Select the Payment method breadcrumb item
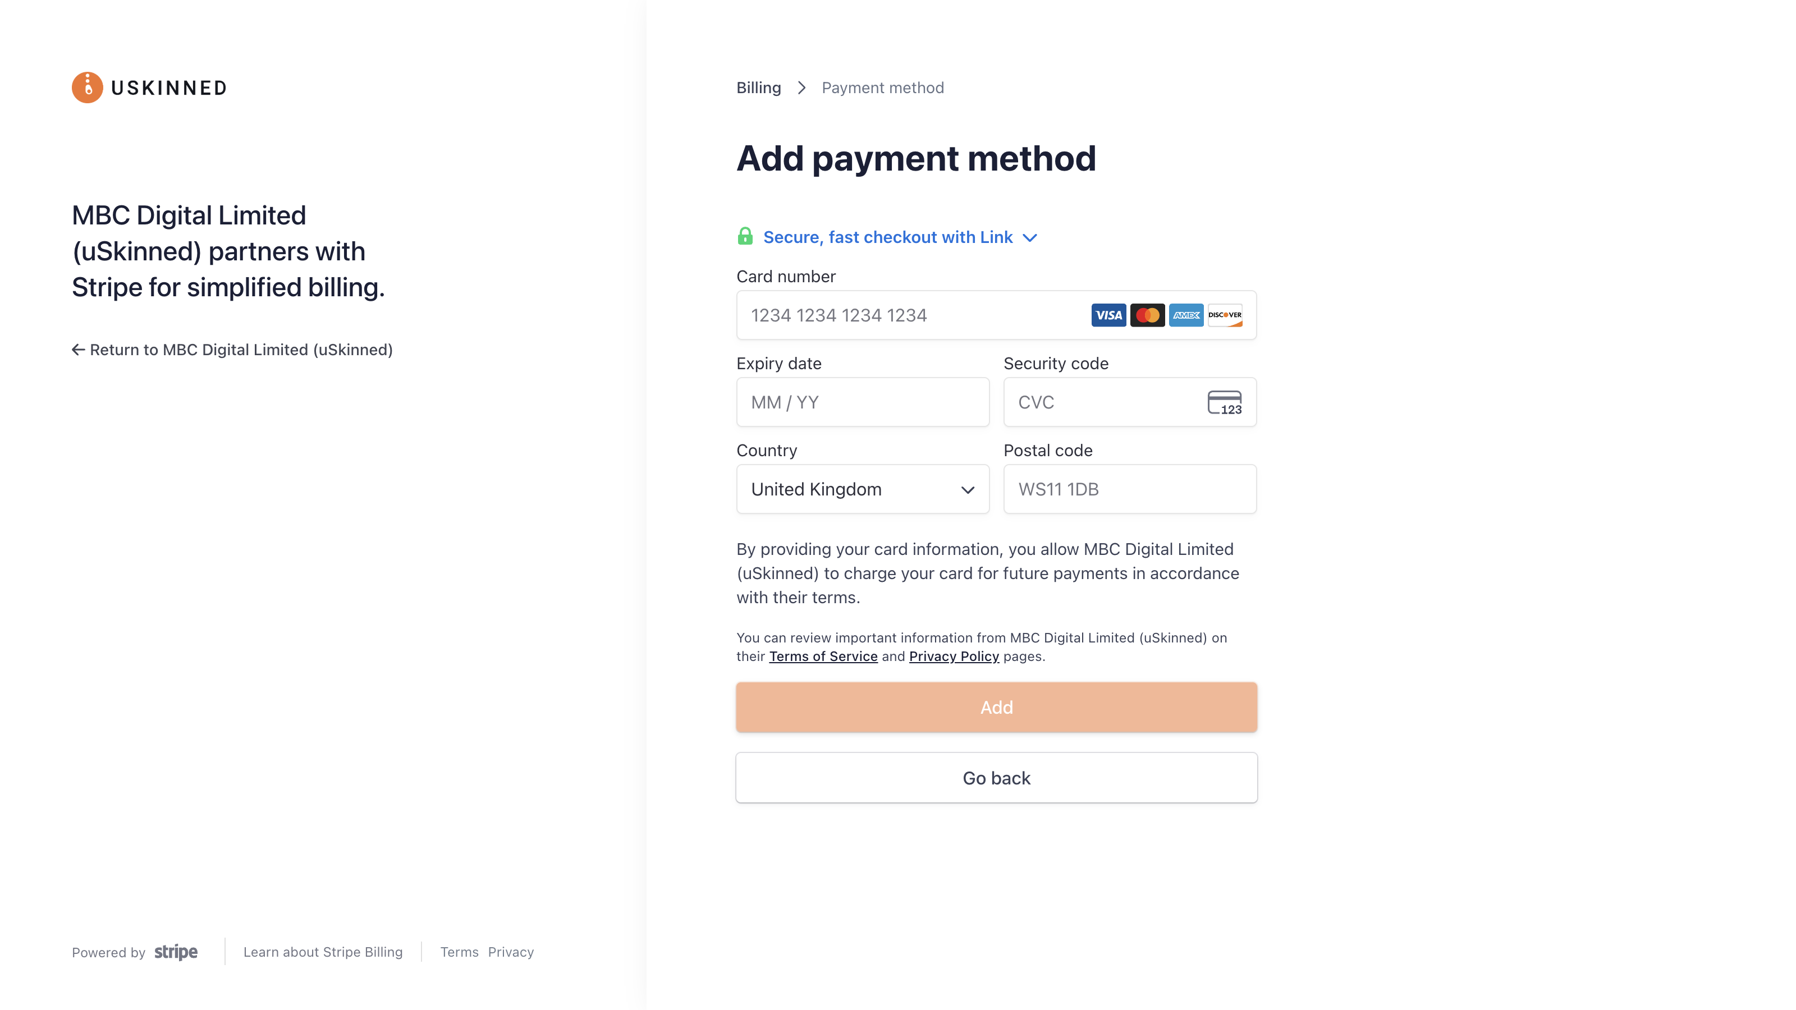 (x=882, y=87)
